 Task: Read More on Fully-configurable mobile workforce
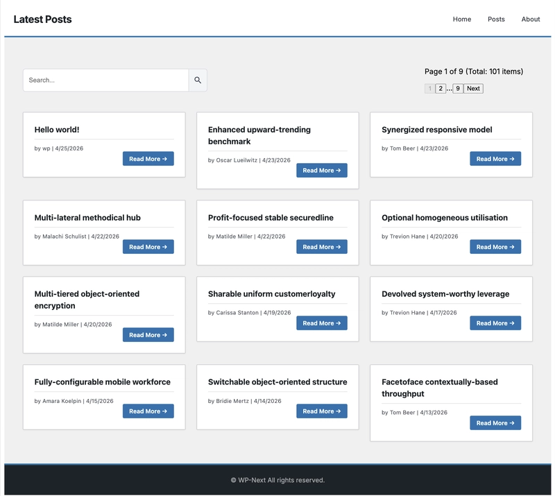148,411
